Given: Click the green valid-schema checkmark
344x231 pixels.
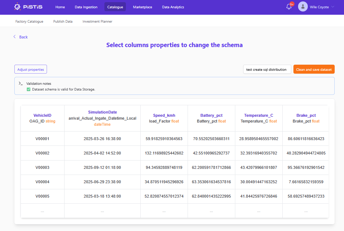Looking at the screenshot, I should 29,89.
